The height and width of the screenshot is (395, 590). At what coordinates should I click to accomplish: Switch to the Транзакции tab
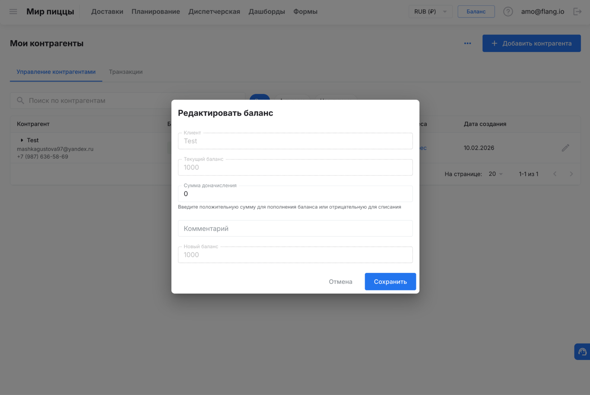pyautogui.click(x=126, y=72)
